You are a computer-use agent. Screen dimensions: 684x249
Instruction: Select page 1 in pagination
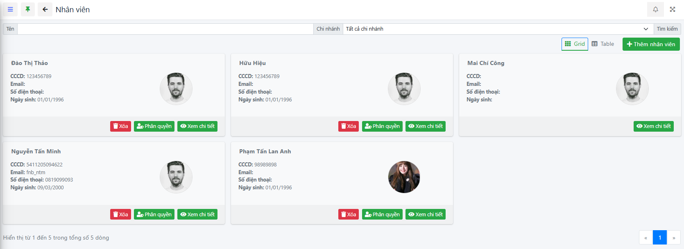(x=660, y=238)
